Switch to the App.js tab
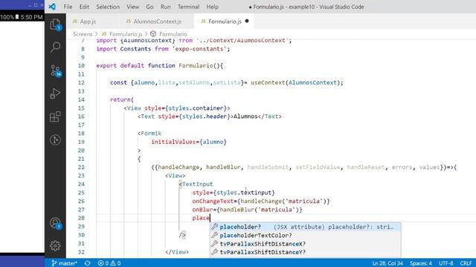 coord(88,22)
